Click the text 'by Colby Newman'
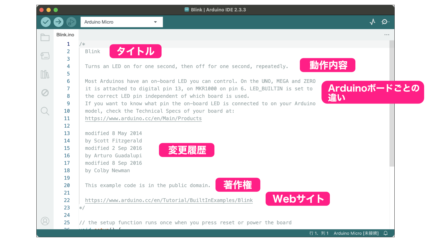The image size is (431, 242). click(107, 171)
